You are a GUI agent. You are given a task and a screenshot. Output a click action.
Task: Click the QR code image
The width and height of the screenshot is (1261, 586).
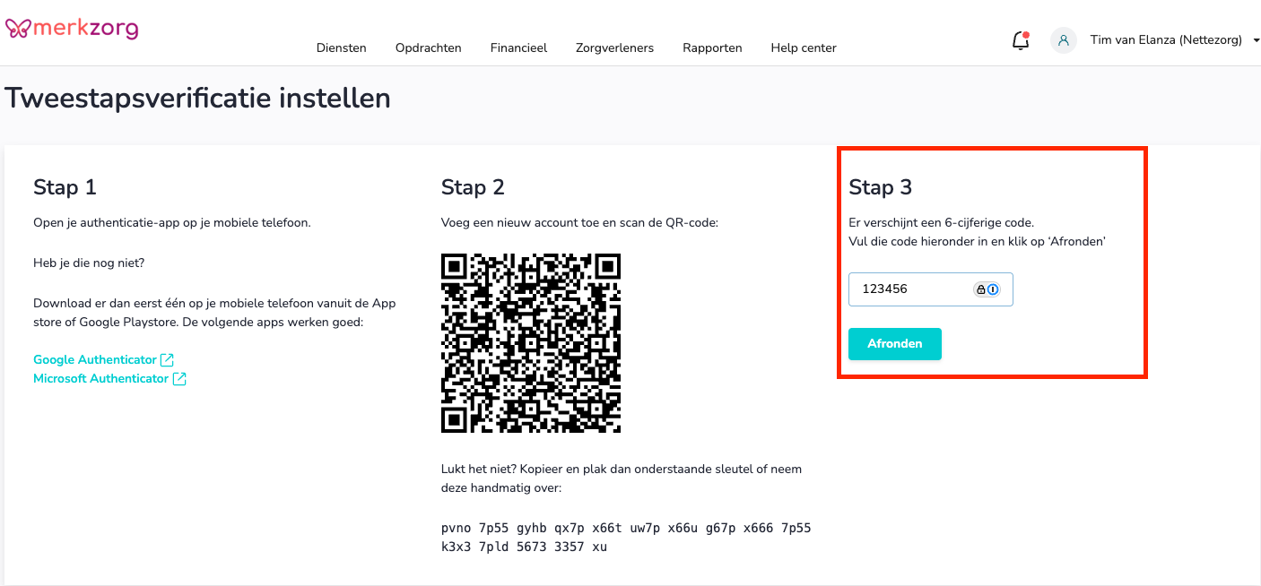(x=531, y=343)
